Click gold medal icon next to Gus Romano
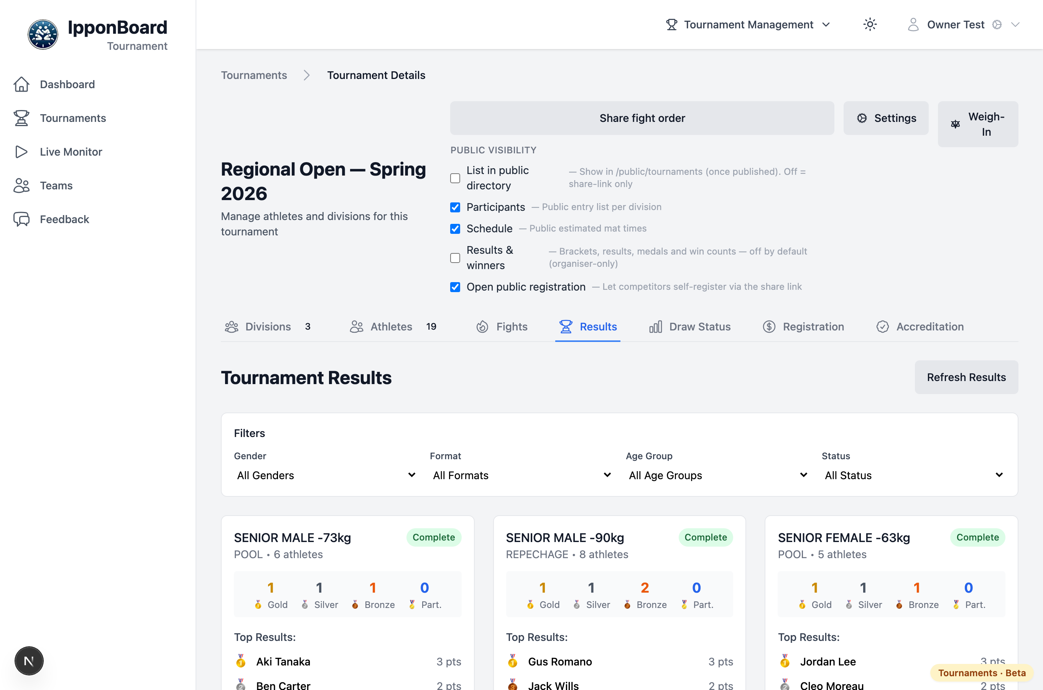Screen dimensions: 1043x690 click(513, 660)
